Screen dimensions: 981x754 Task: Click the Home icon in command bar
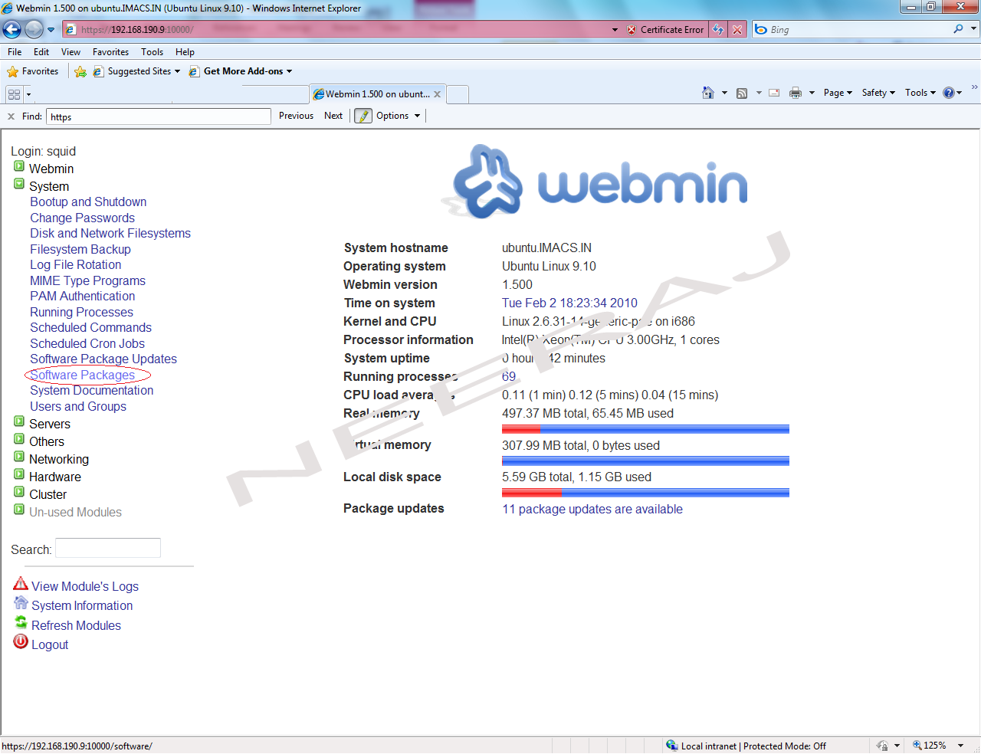(708, 93)
